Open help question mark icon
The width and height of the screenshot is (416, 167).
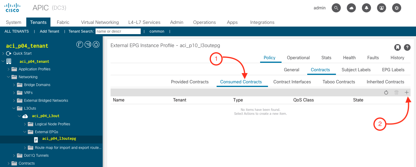pos(407,47)
